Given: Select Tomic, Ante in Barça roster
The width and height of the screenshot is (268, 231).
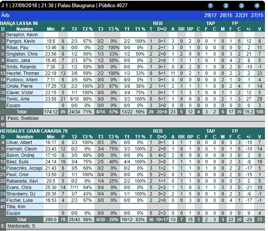Looking at the screenshot, I should pos(18,99).
